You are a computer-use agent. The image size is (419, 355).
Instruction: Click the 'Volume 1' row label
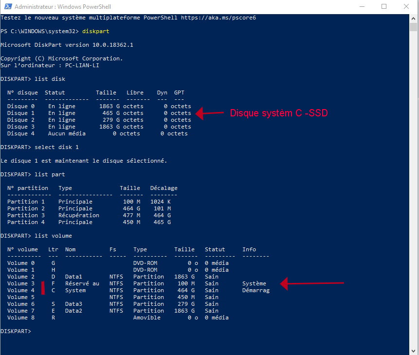pyautogui.click(x=21, y=270)
